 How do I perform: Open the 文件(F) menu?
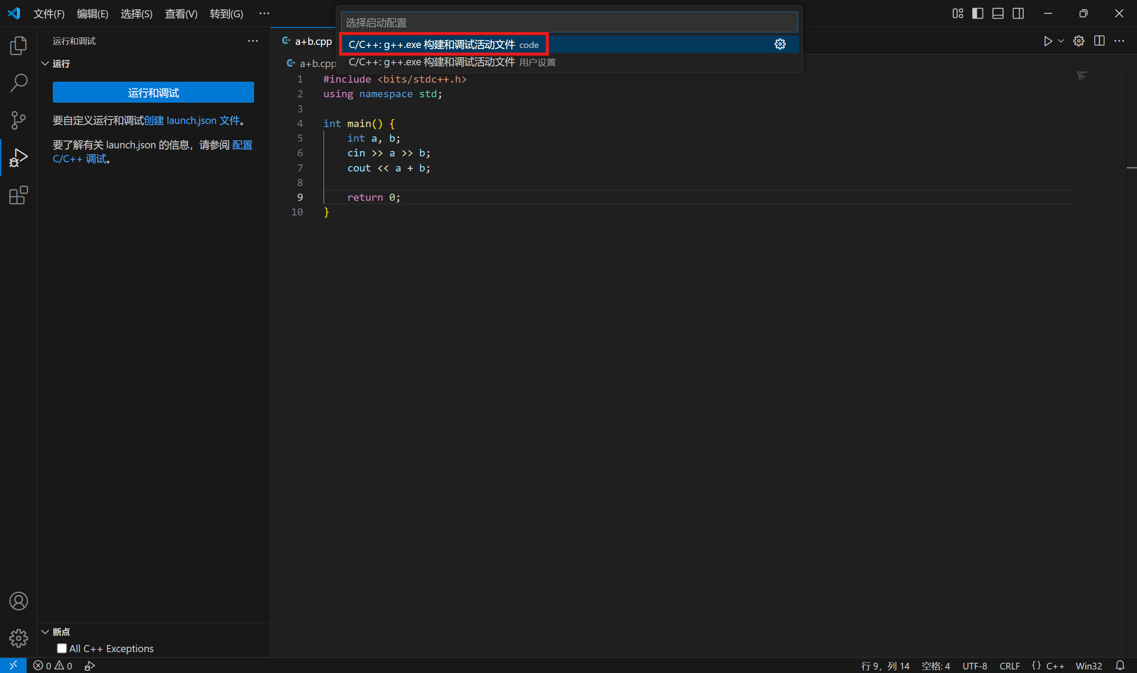[x=48, y=14]
